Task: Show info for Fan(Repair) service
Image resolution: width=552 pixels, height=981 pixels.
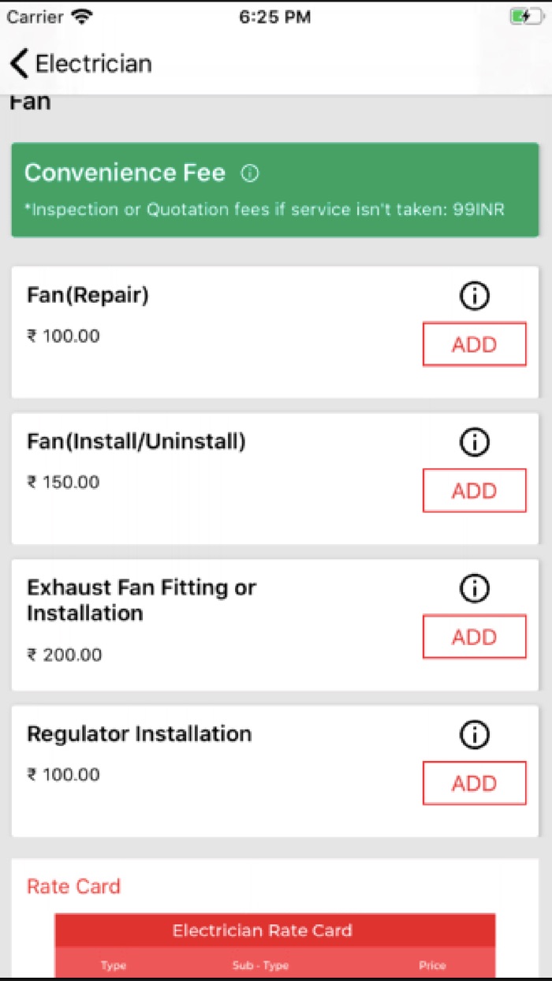Action: tap(474, 297)
